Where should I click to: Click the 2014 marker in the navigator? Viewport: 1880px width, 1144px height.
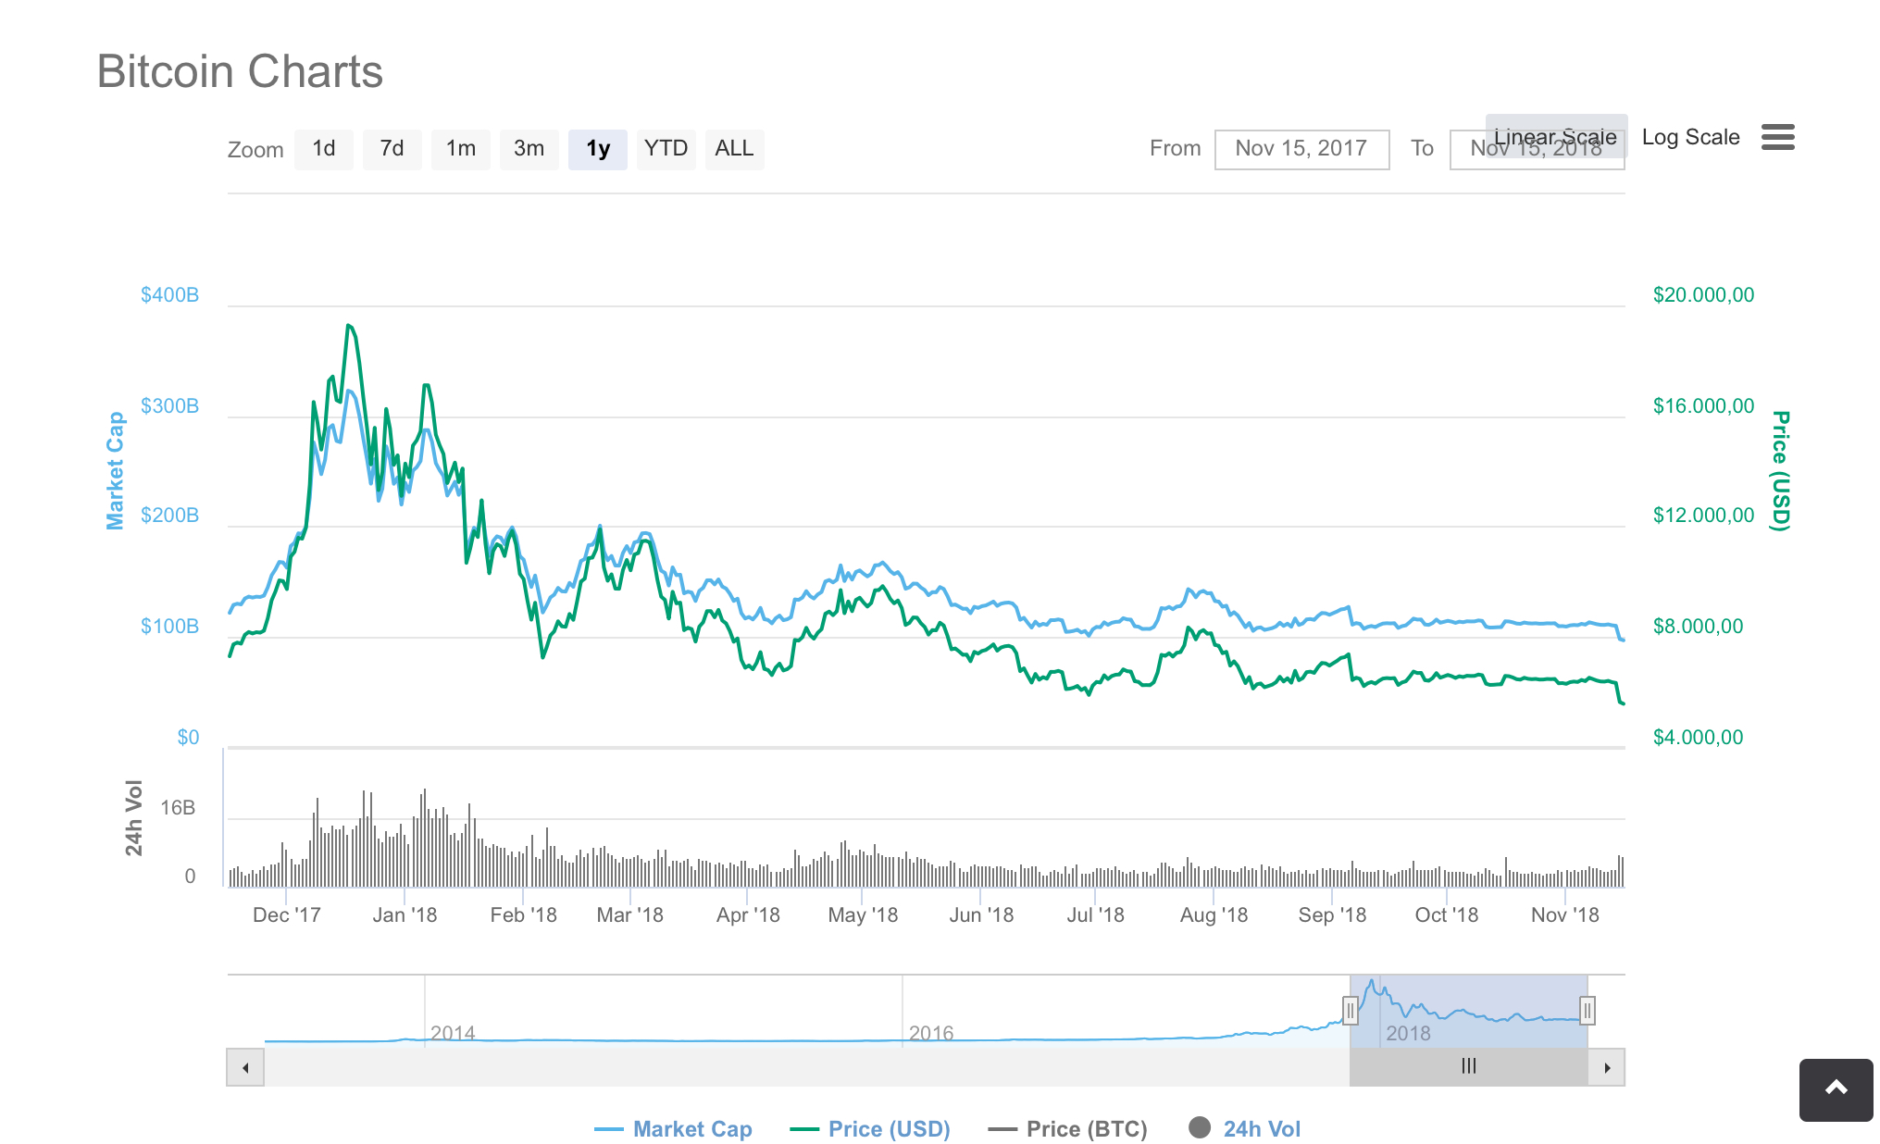(x=453, y=1033)
